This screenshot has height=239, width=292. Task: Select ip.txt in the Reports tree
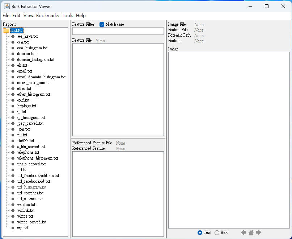coord(22,112)
